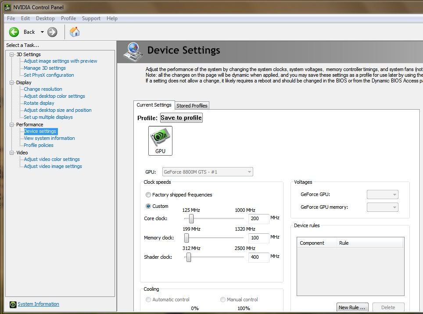Select Device settings in the task tree
423x314 pixels.
[x=40, y=131]
